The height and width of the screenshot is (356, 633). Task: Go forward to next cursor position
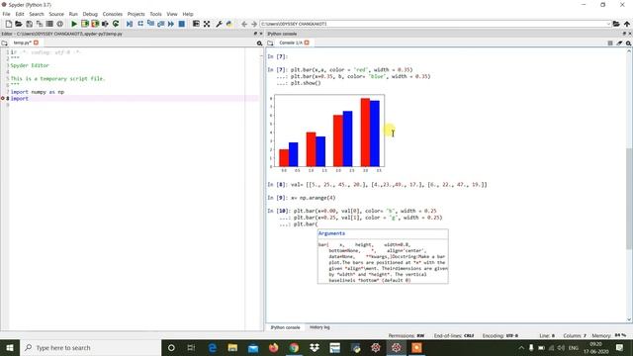[x=254, y=24]
